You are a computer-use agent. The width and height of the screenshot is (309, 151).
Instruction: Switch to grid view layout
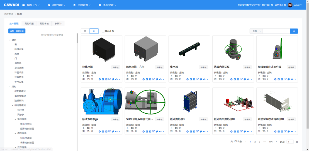pos(94,31)
